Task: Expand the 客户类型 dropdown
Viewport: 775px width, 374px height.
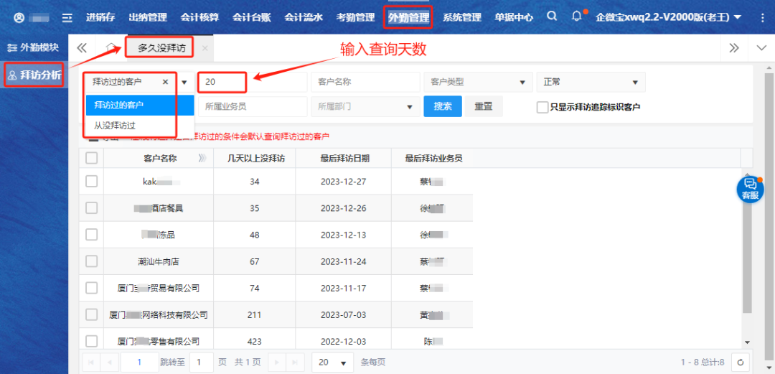Action: pyautogui.click(x=478, y=82)
